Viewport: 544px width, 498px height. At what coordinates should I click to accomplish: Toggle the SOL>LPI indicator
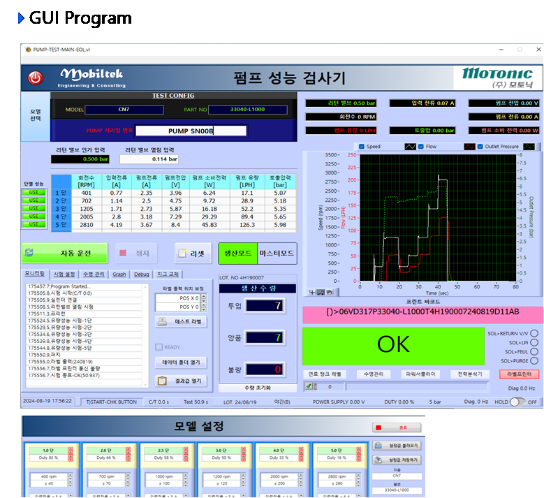(534, 342)
